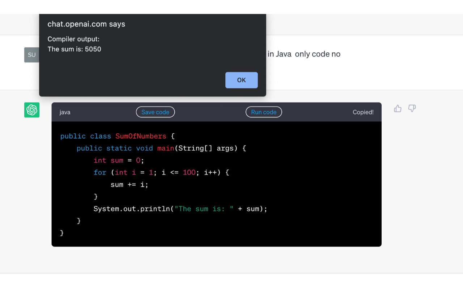Viewport: 463px width, 289px height.
Task: Click the thumbs up icon
Action: pyautogui.click(x=398, y=108)
